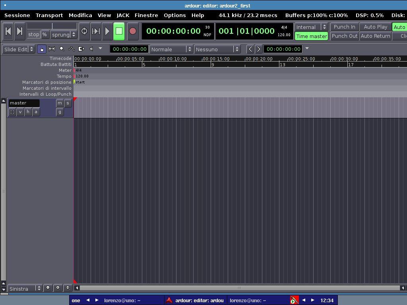Click the record button in transport bar
Image resolution: width=407 pixels, height=305 pixels.
[133, 31]
